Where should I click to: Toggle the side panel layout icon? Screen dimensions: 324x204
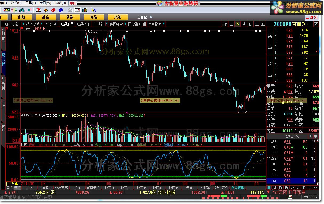(77, 10)
